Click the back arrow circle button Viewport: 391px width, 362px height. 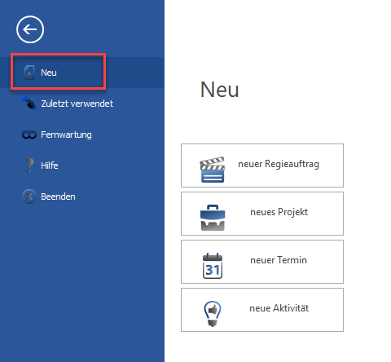(30, 29)
